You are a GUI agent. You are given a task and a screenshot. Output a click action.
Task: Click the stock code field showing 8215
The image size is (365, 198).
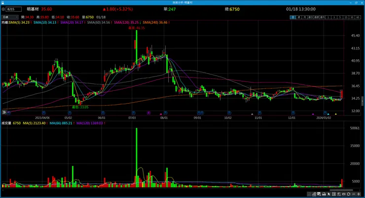point(13,9)
